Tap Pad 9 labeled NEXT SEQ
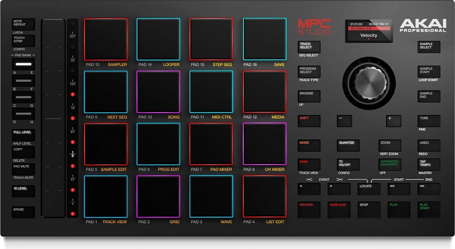 (106, 92)
